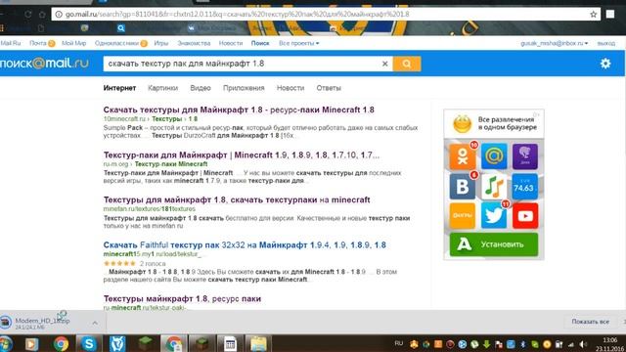The width and height of the screenshot is (626, 352).
Task: Click the five-star rating under Faithful result
Action: (119, 263)
